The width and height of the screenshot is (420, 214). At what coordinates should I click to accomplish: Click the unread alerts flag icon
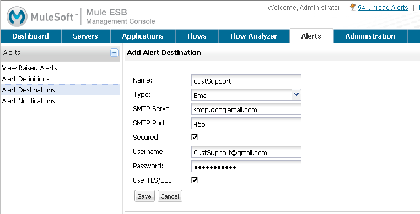click(353, 7)
